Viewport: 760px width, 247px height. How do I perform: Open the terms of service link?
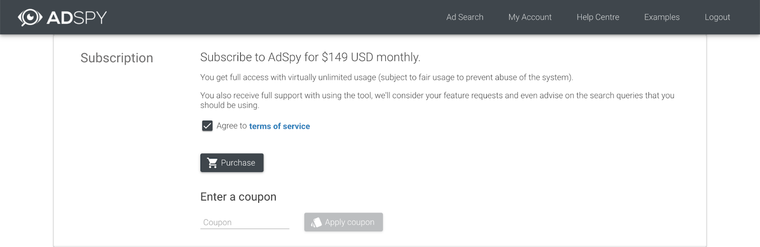click(279, 126)
